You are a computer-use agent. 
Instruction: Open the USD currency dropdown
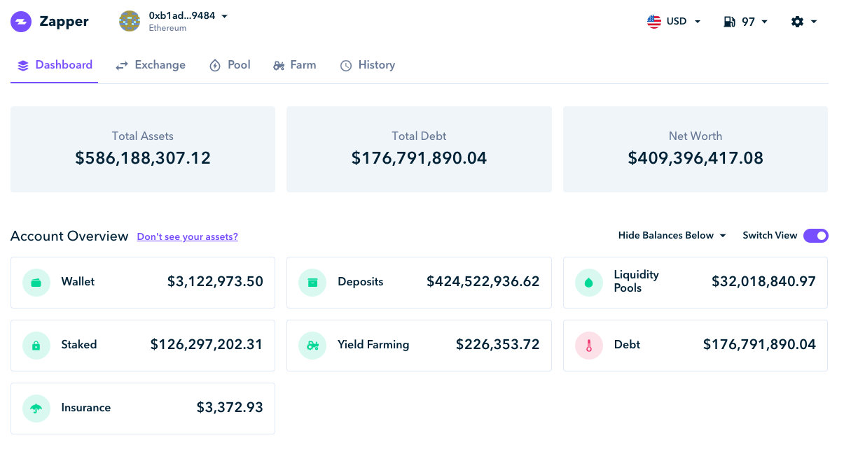point(674,22)
